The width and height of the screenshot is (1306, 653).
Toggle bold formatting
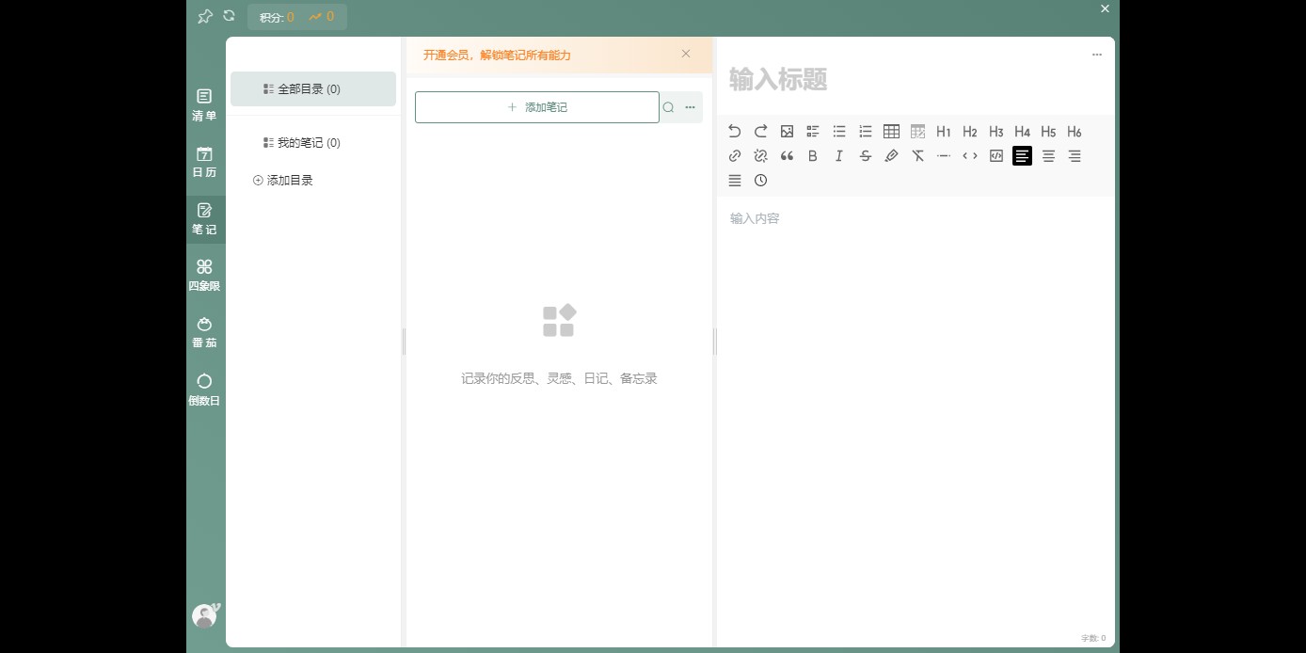(x=813, y=156)
